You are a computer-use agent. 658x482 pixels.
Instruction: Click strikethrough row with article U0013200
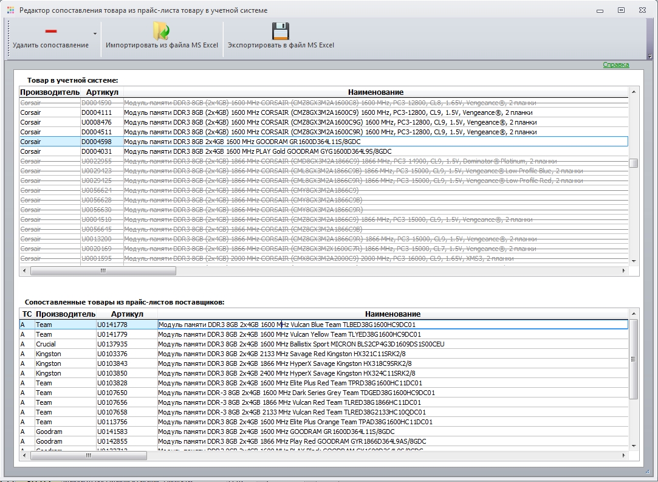click(x=324, y=239)
